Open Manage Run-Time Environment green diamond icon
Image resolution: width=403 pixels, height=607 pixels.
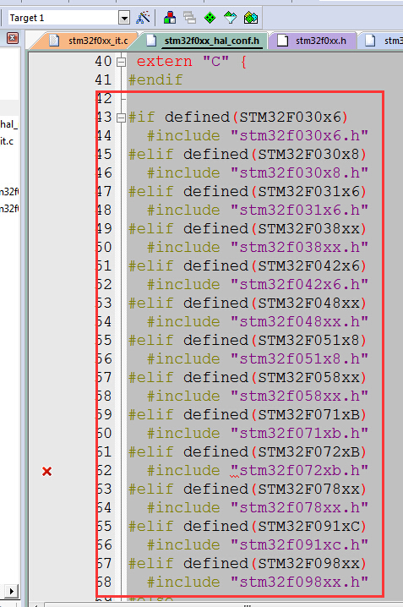pos(210,18)
